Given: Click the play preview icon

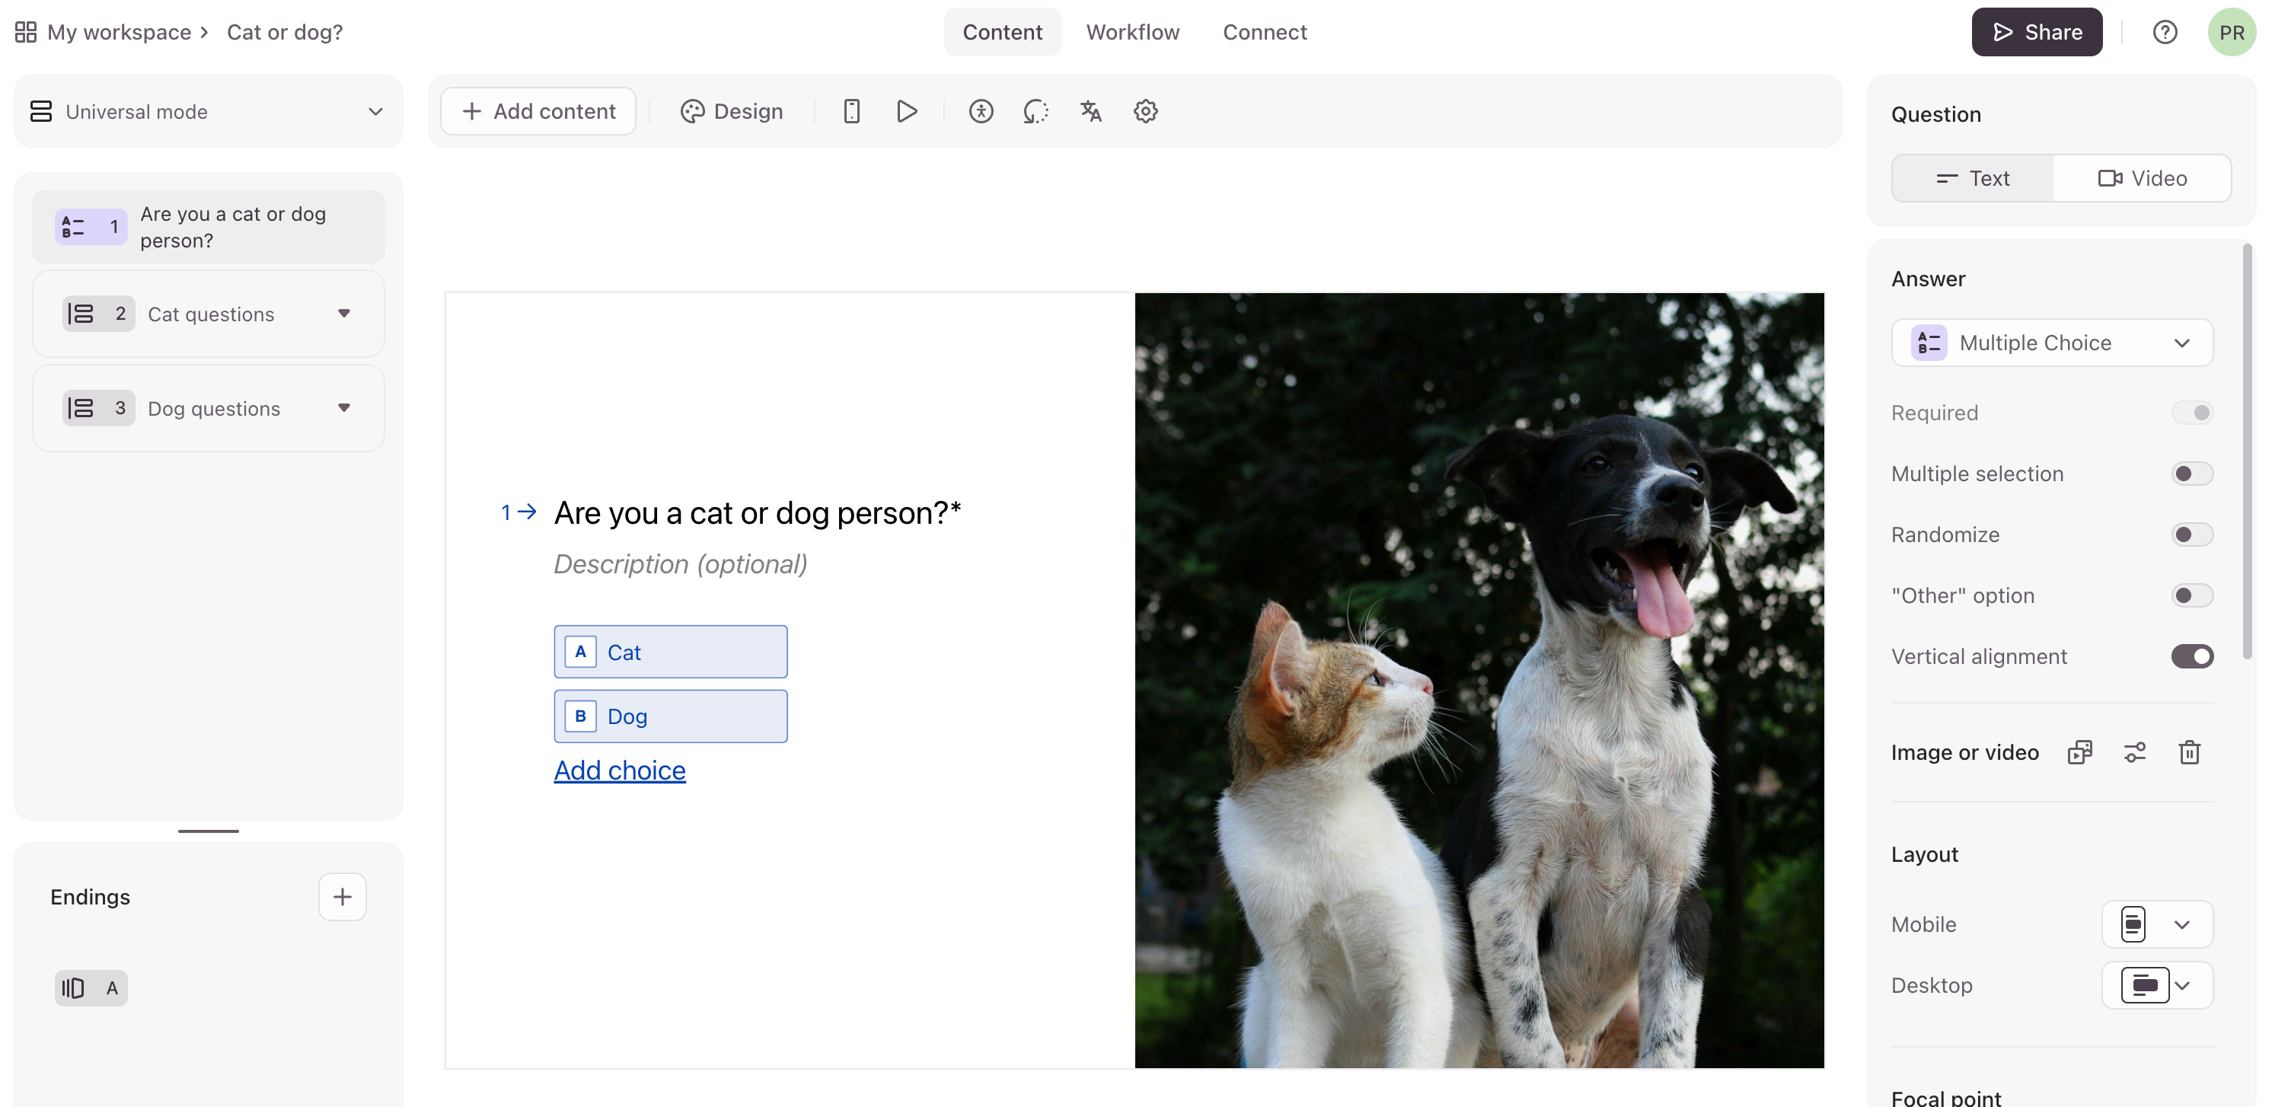Looking at the screenshot, I should pyautogui.click(x=907, y=111).
